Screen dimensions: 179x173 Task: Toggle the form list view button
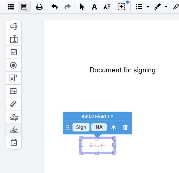24,7
